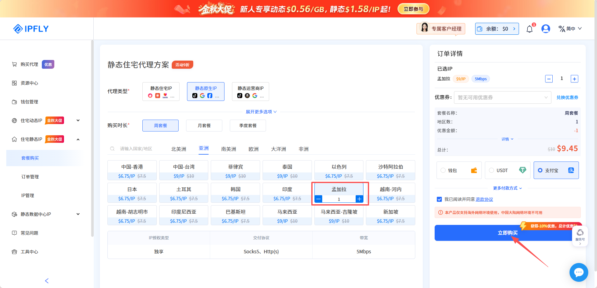This screenshot has width=597, height=288.
Task: Decrease selected IP quantity in order details
Action: pyautogui.click(x=549, y=79)
